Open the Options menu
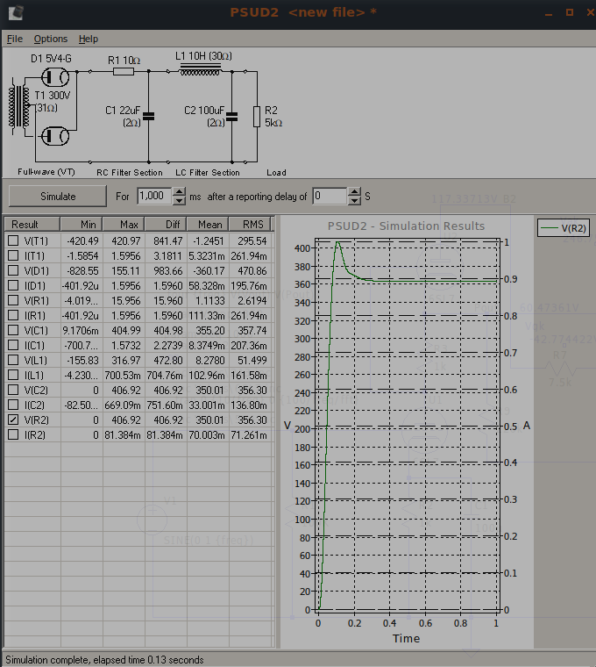The height and width of the screenshot is (667, 596). coord(51,39)
